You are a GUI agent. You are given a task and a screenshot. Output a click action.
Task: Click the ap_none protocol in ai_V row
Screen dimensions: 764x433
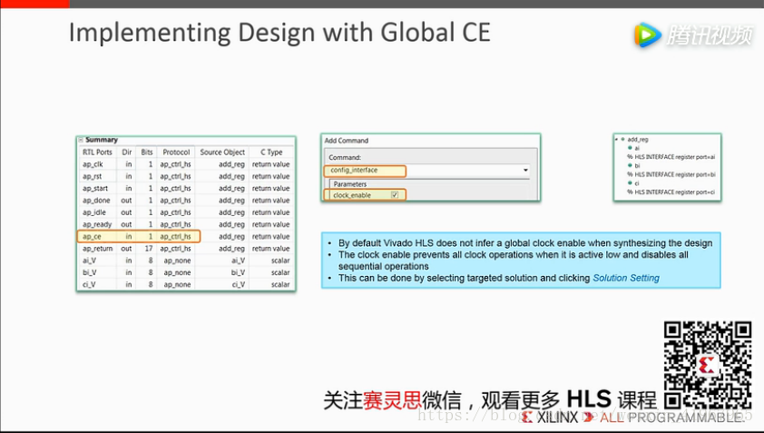pos(177,261)
